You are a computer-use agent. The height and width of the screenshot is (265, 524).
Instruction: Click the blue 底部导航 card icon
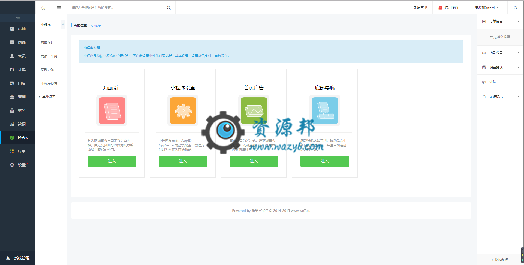click(325, 110)
